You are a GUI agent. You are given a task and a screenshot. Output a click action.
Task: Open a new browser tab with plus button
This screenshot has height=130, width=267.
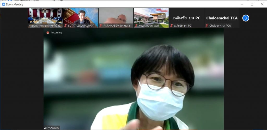[x=62, y=1]
